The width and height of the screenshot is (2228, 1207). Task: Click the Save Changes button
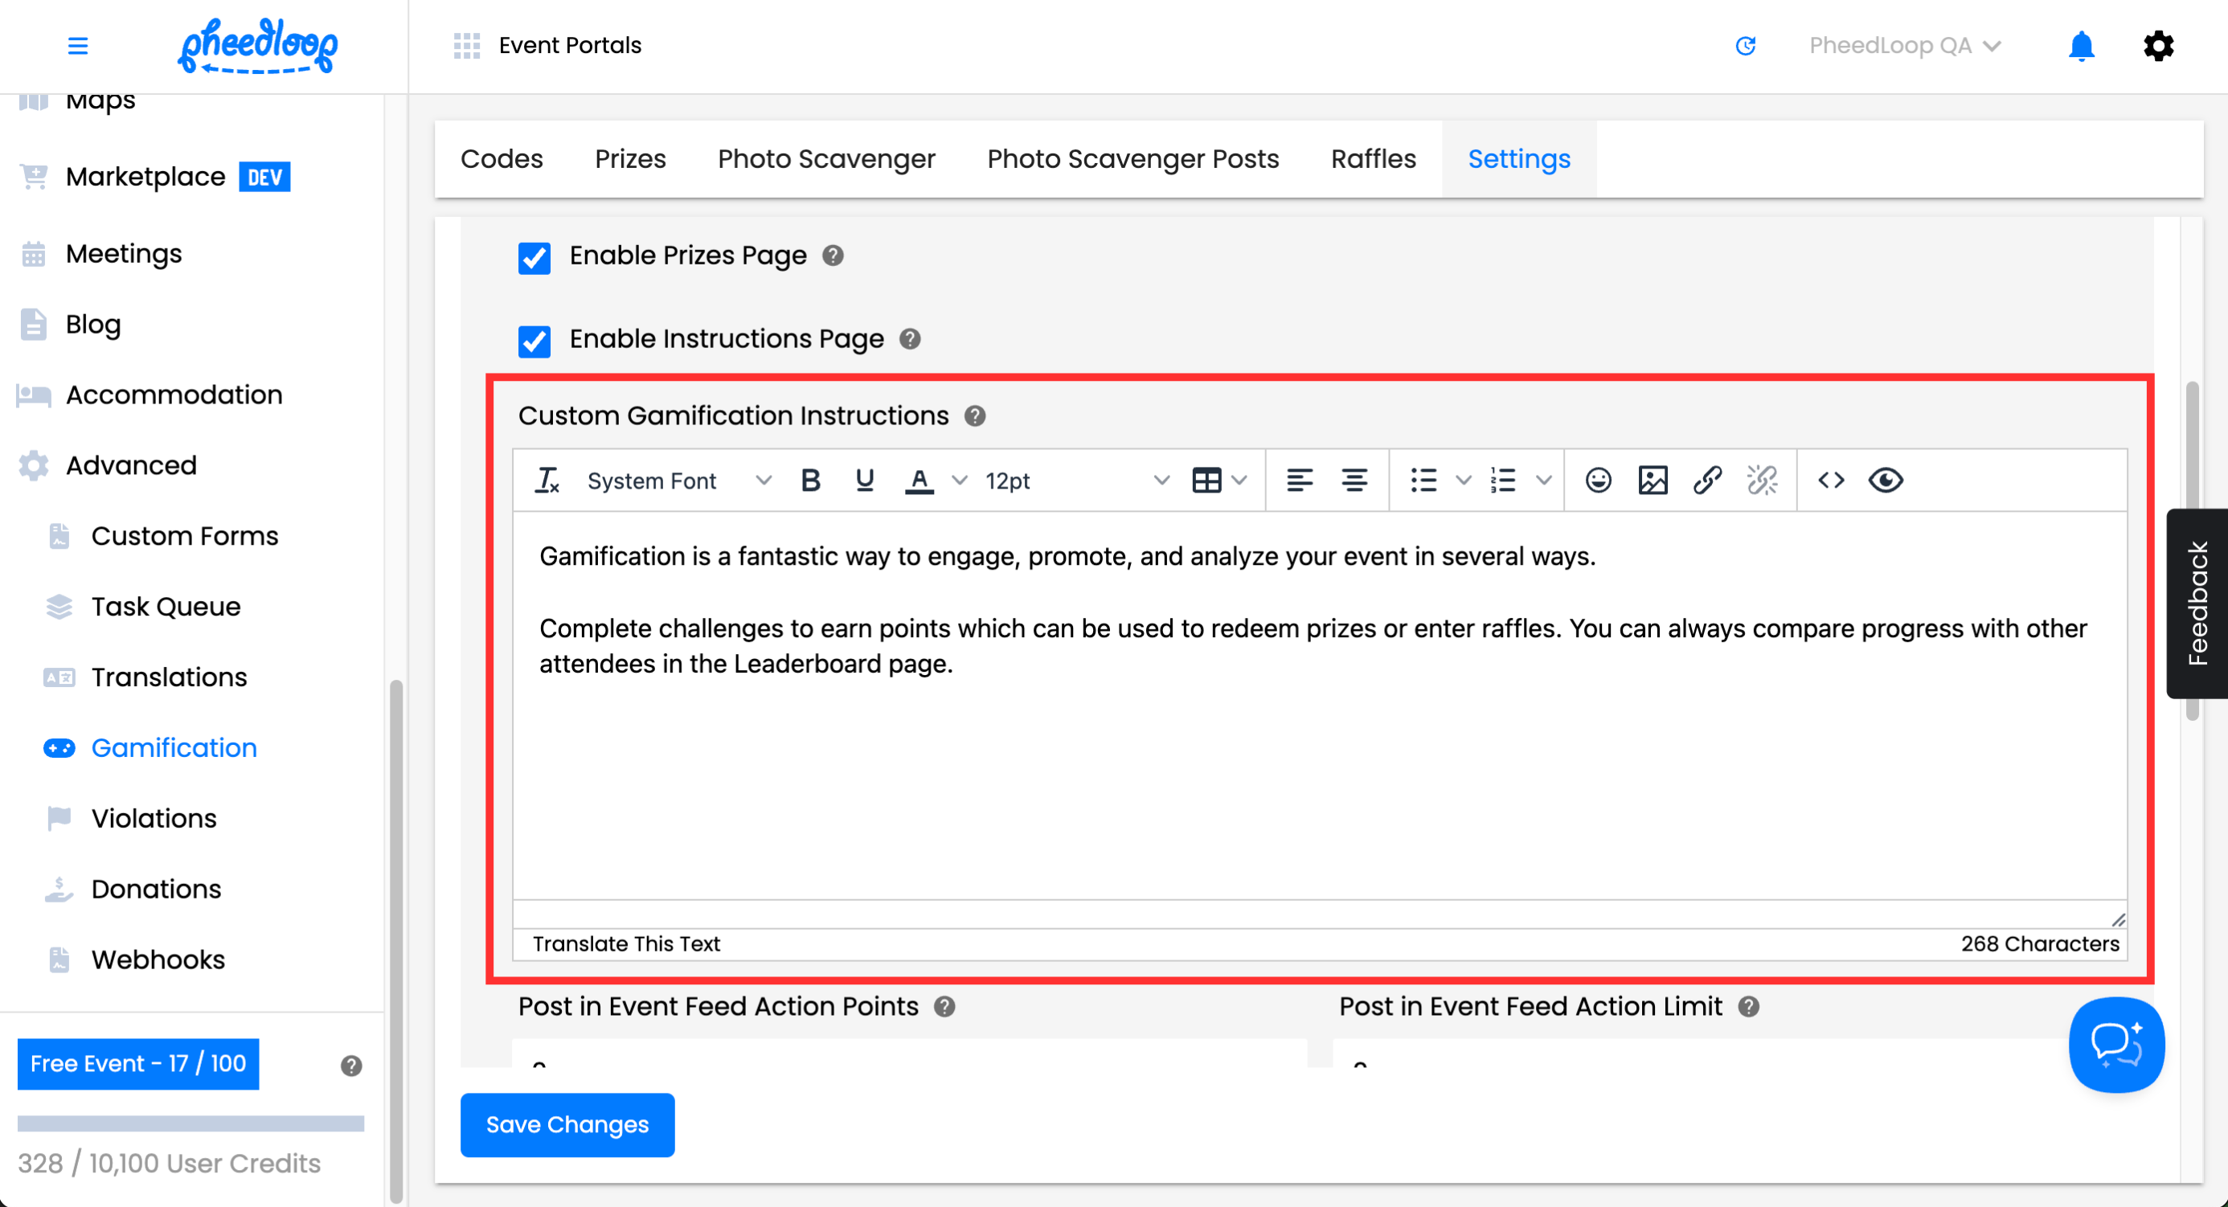(567, 1125)
